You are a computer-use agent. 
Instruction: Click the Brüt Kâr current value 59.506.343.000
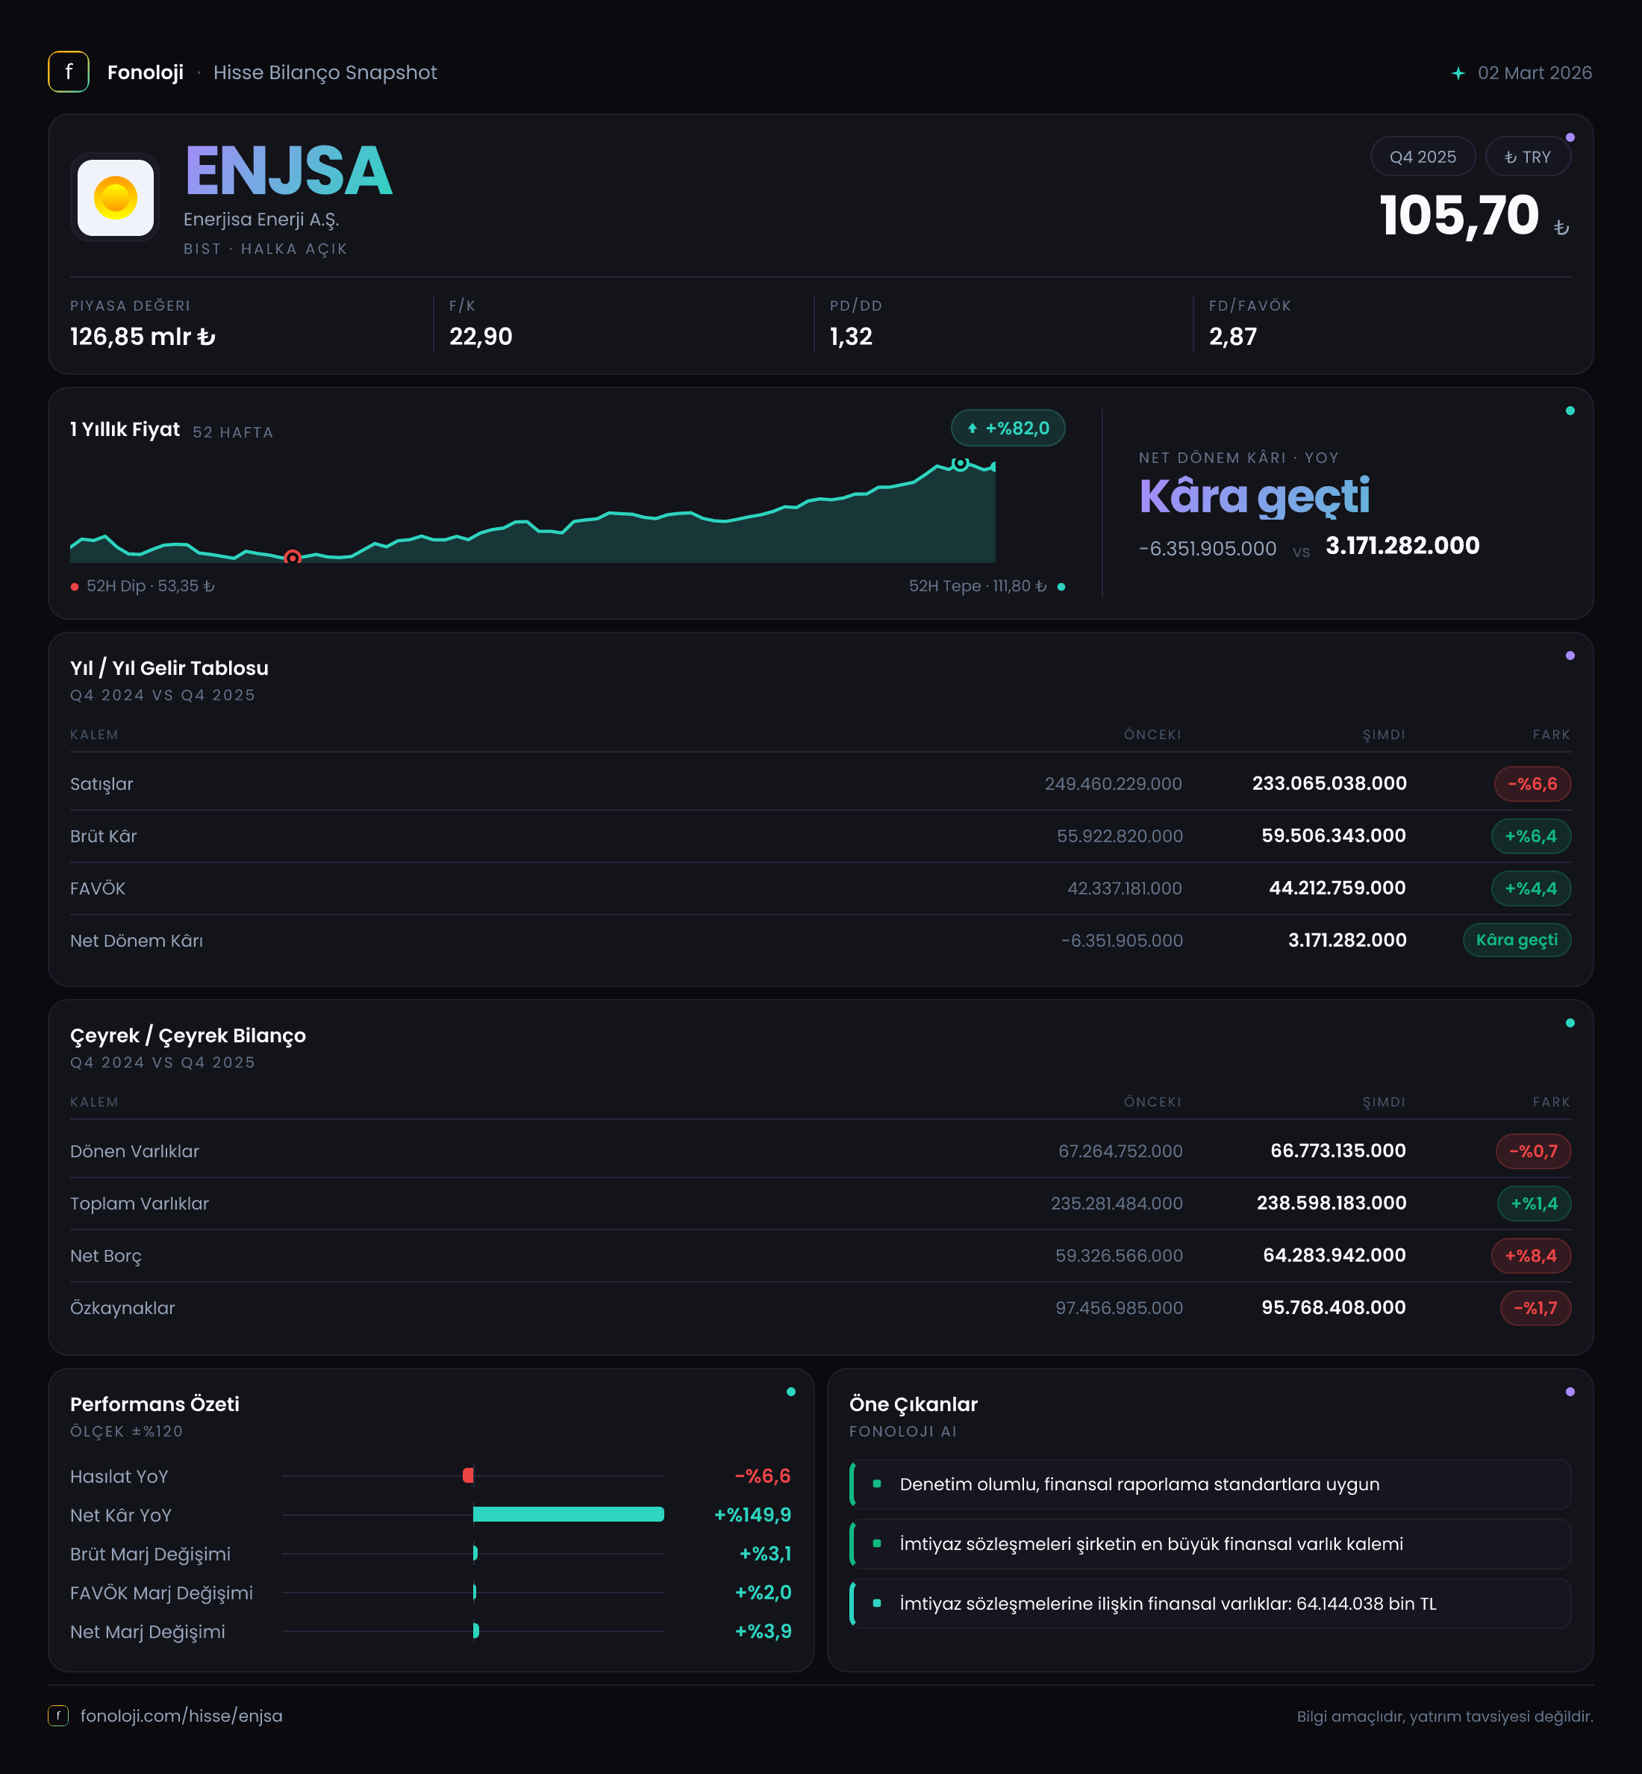coord(1334,836)
